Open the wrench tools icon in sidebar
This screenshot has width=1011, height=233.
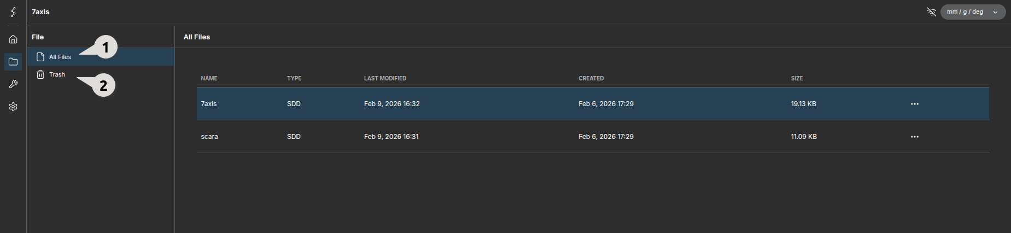[13, 84]
